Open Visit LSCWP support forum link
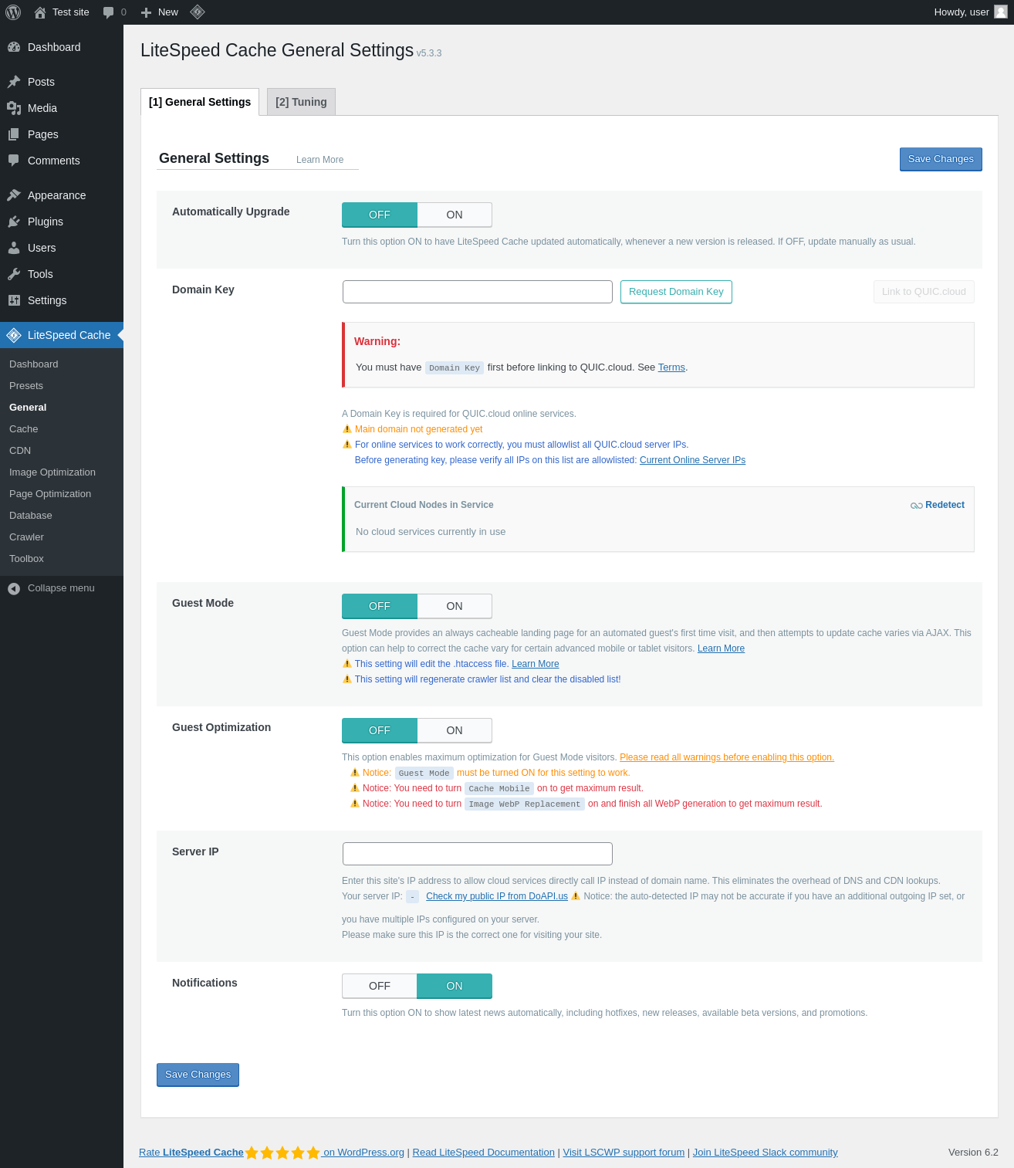The height and width of the screenshot is (1168, 1014). [624, 1153]
